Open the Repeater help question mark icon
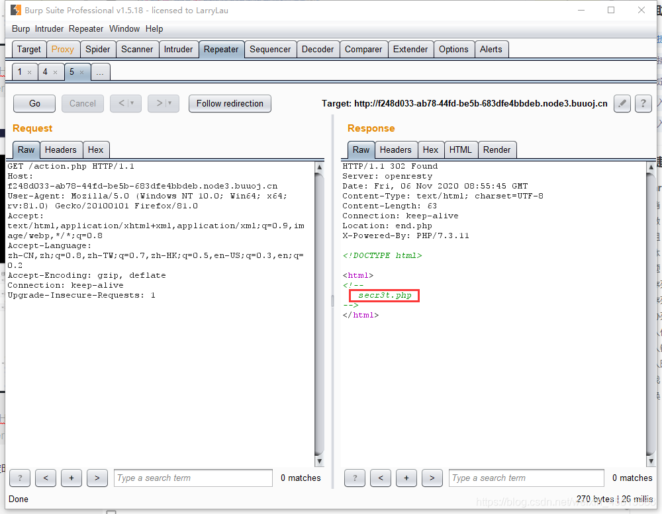Image resolution: width=662 pixels, height=514 pixels. 643,103
